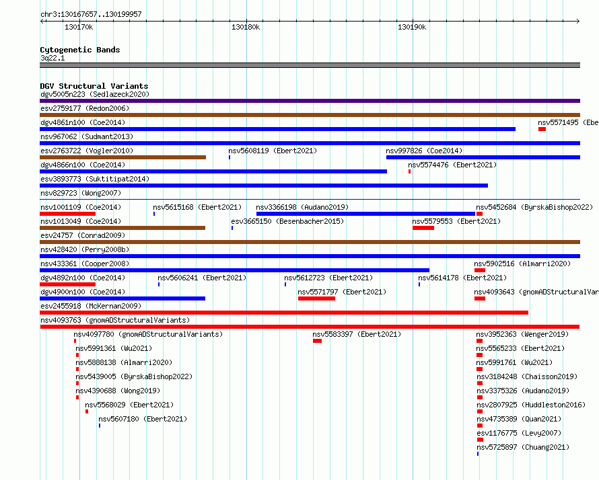Open nsv5612723 (Ebert2021) variant
The width and height of the screenshot is (599, 480).
point(328,278)
